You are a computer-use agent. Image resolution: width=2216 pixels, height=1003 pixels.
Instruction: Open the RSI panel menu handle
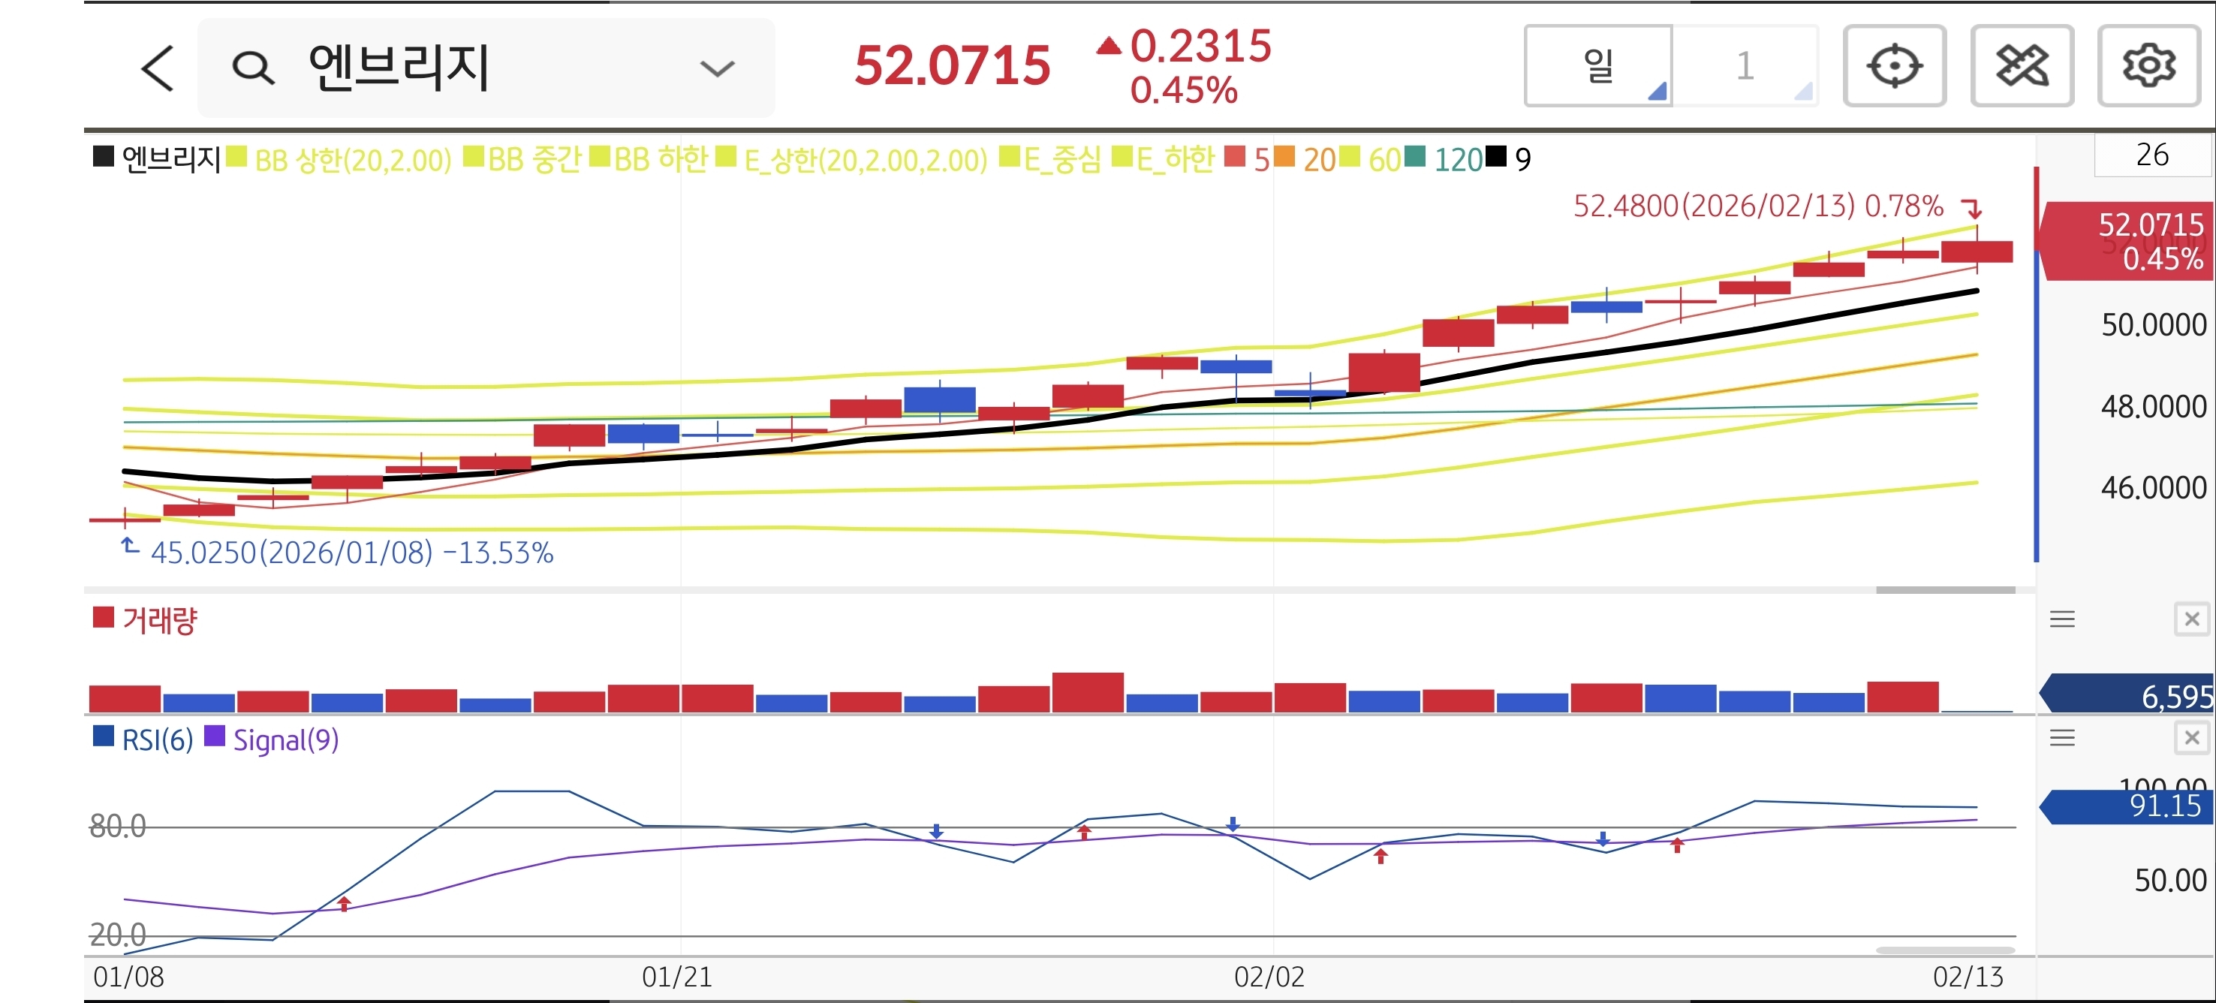[2062, 738]
